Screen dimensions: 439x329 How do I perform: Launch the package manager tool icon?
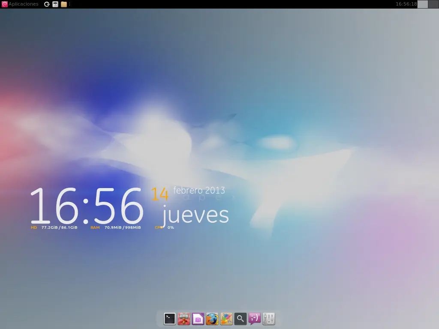click(x=183, y=319)
